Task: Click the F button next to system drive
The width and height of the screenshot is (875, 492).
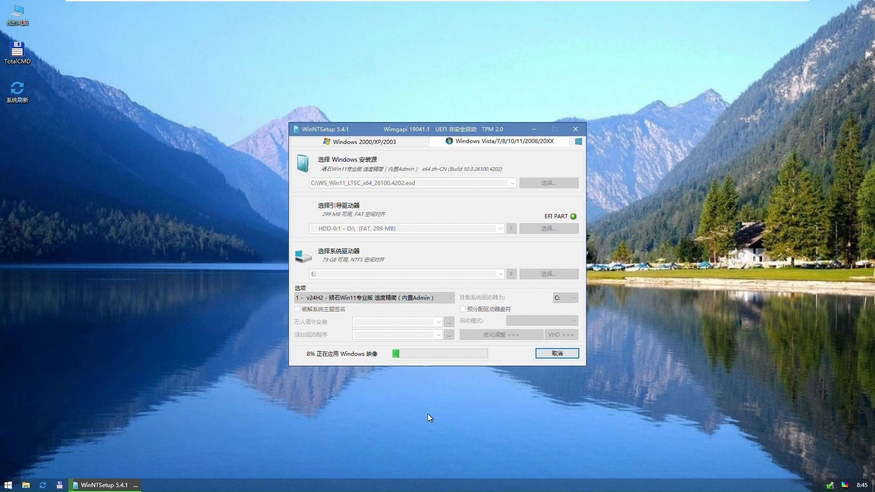Action: tap(511, 274)
